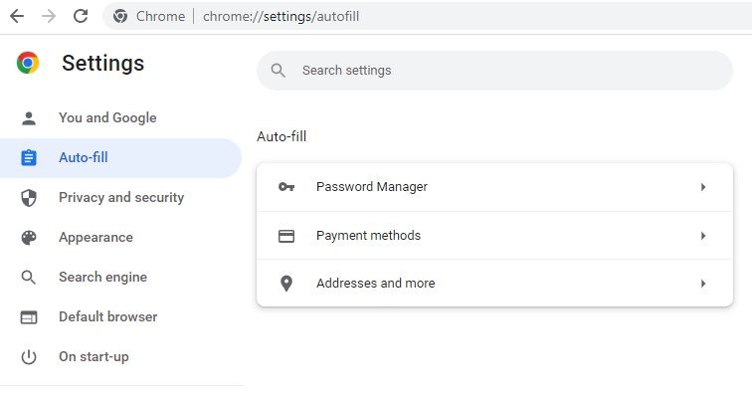Image resolution: width=752 pixels, height=399 pixels.
Task: Expand Payment methods with its arrow
Action: click(x=703, y=236)
